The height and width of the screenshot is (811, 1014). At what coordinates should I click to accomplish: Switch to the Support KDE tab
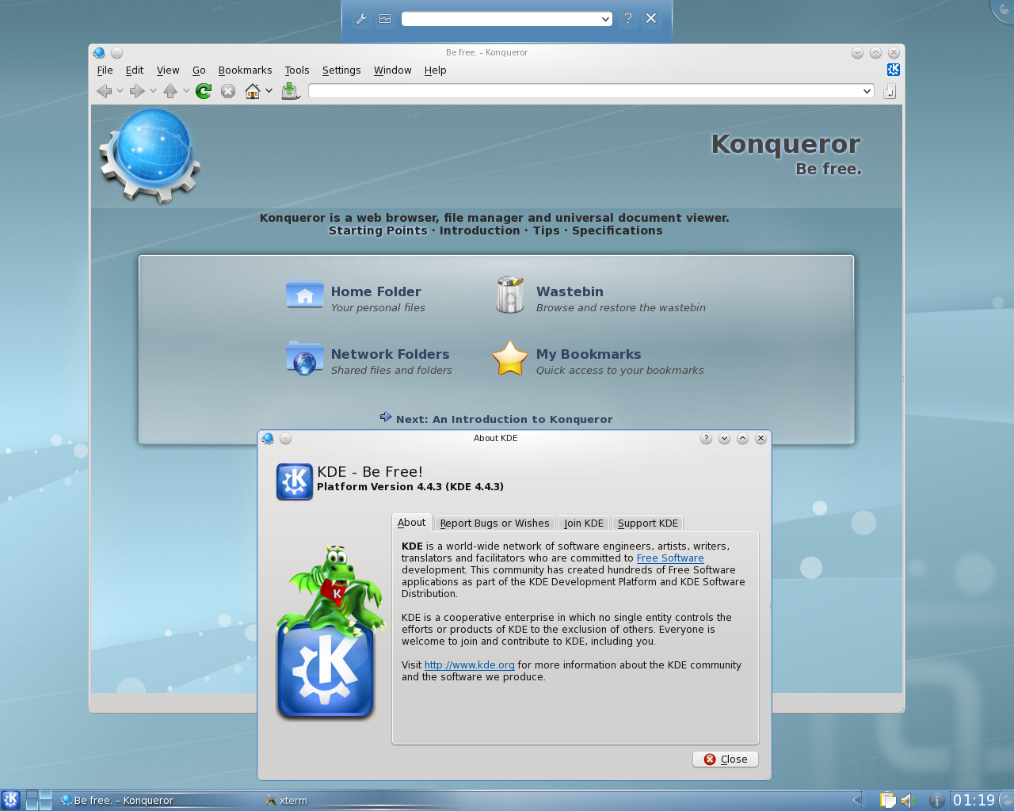coord(648,524)
